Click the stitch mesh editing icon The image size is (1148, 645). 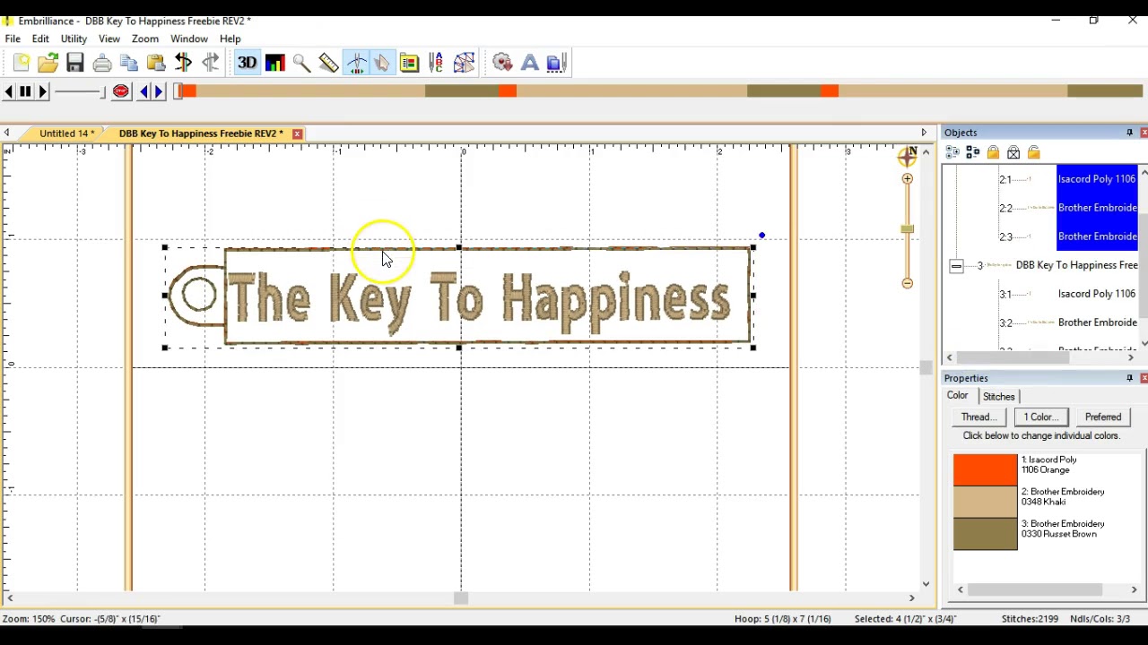point(464,63)
